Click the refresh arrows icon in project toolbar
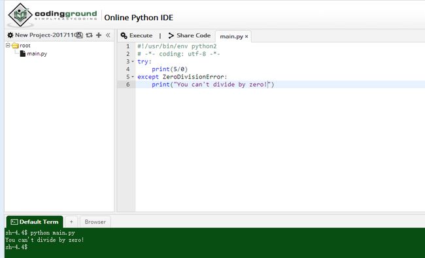Viewport: 425px width, 258px height. [89, 35]
